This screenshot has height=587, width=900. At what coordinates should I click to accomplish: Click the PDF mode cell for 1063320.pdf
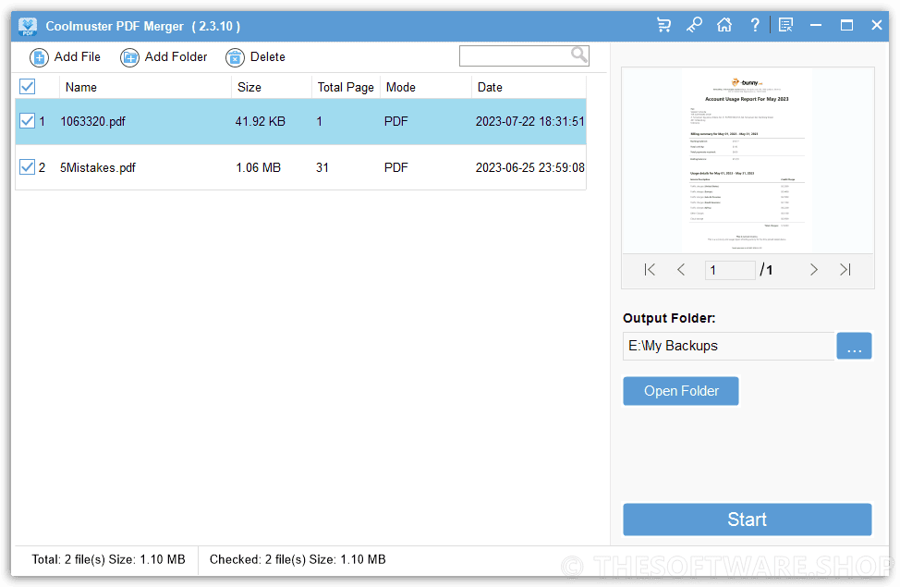pyautogui.click(x=396, y=121)
